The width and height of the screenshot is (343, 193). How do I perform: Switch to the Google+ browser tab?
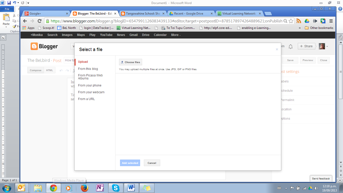(x=46, y=14)
